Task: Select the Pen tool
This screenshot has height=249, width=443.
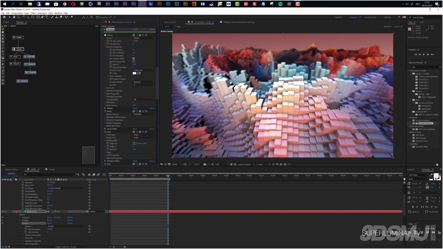Action: click(43, 17)
